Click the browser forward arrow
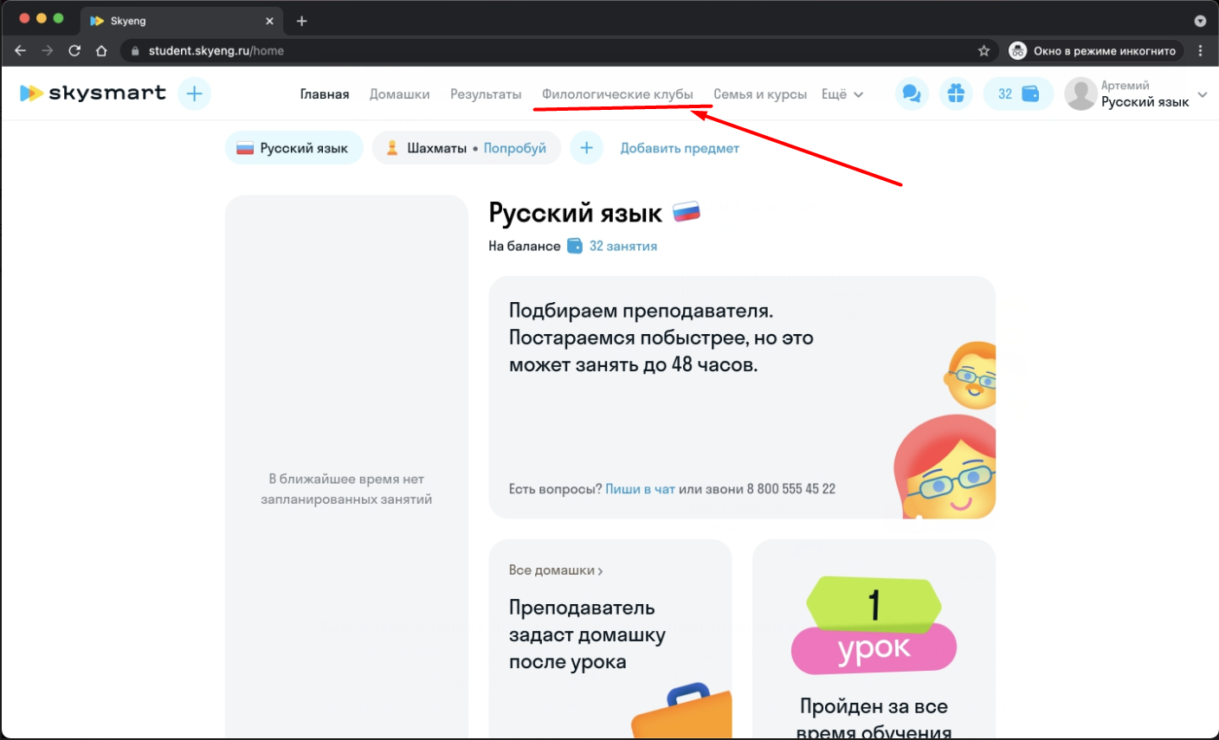This screenshot has height=740, width=1219. pos(48,50)
